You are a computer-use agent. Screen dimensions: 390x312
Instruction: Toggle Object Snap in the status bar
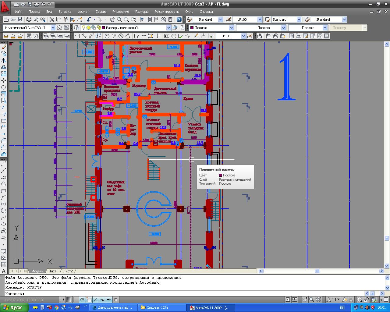pos(89,300)
